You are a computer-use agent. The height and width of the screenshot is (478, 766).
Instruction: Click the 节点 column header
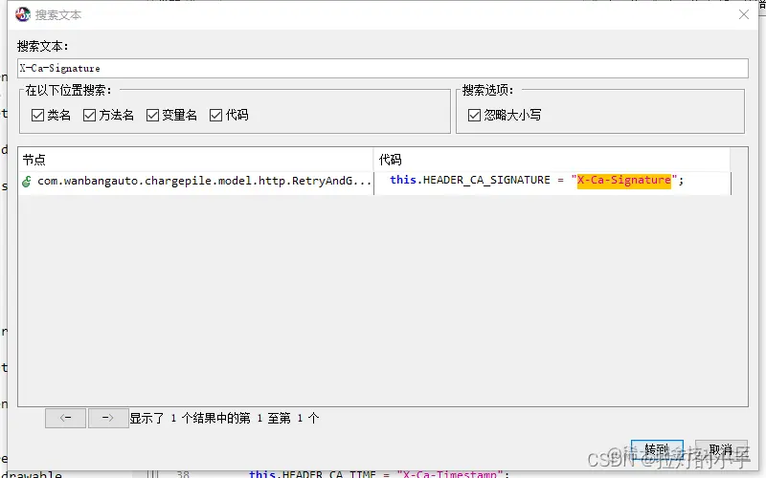[195, 160]
